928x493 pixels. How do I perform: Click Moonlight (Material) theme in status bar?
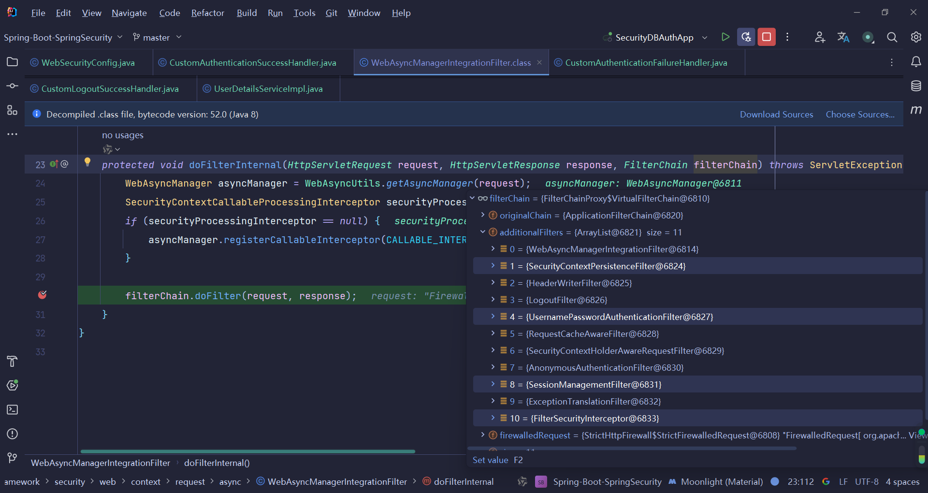click(x=716, y=481)
